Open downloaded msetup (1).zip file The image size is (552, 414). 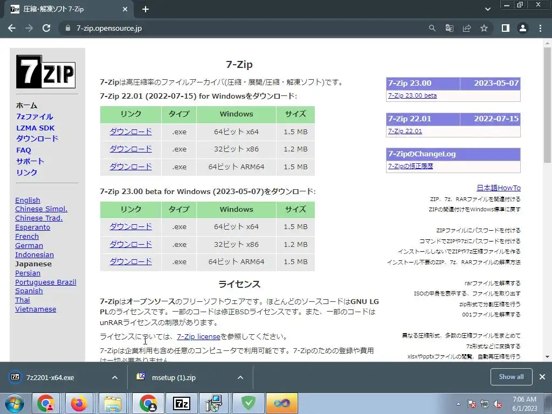[x=174, y=377]
